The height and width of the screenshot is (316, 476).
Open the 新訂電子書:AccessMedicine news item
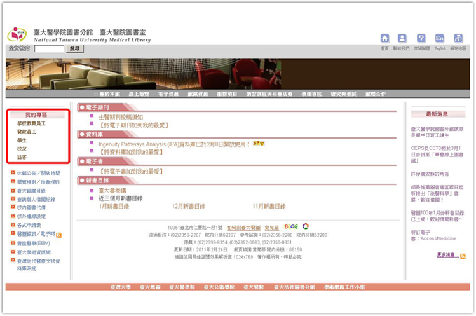433,235
